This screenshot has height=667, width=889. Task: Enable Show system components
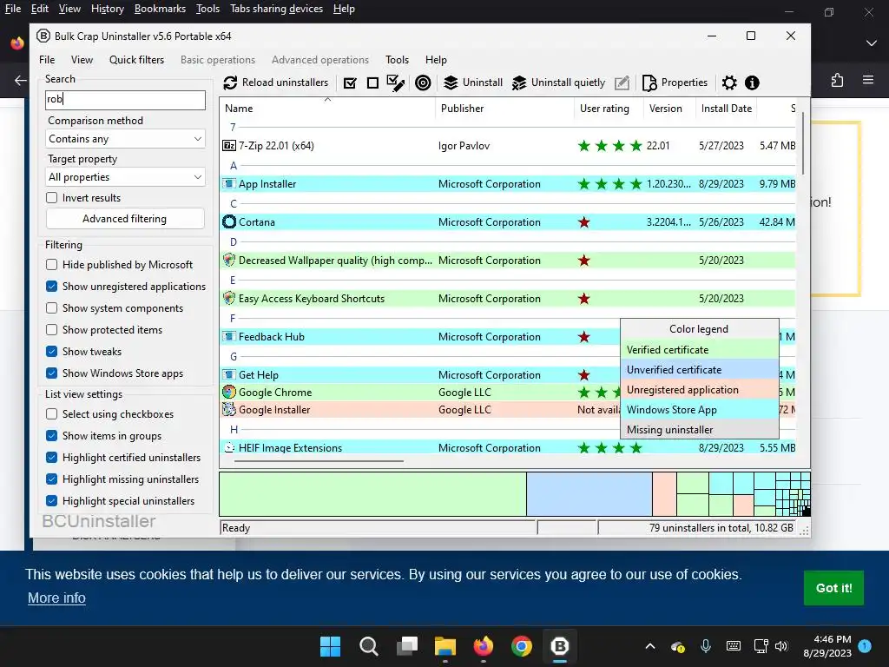(x=51, y=308)
